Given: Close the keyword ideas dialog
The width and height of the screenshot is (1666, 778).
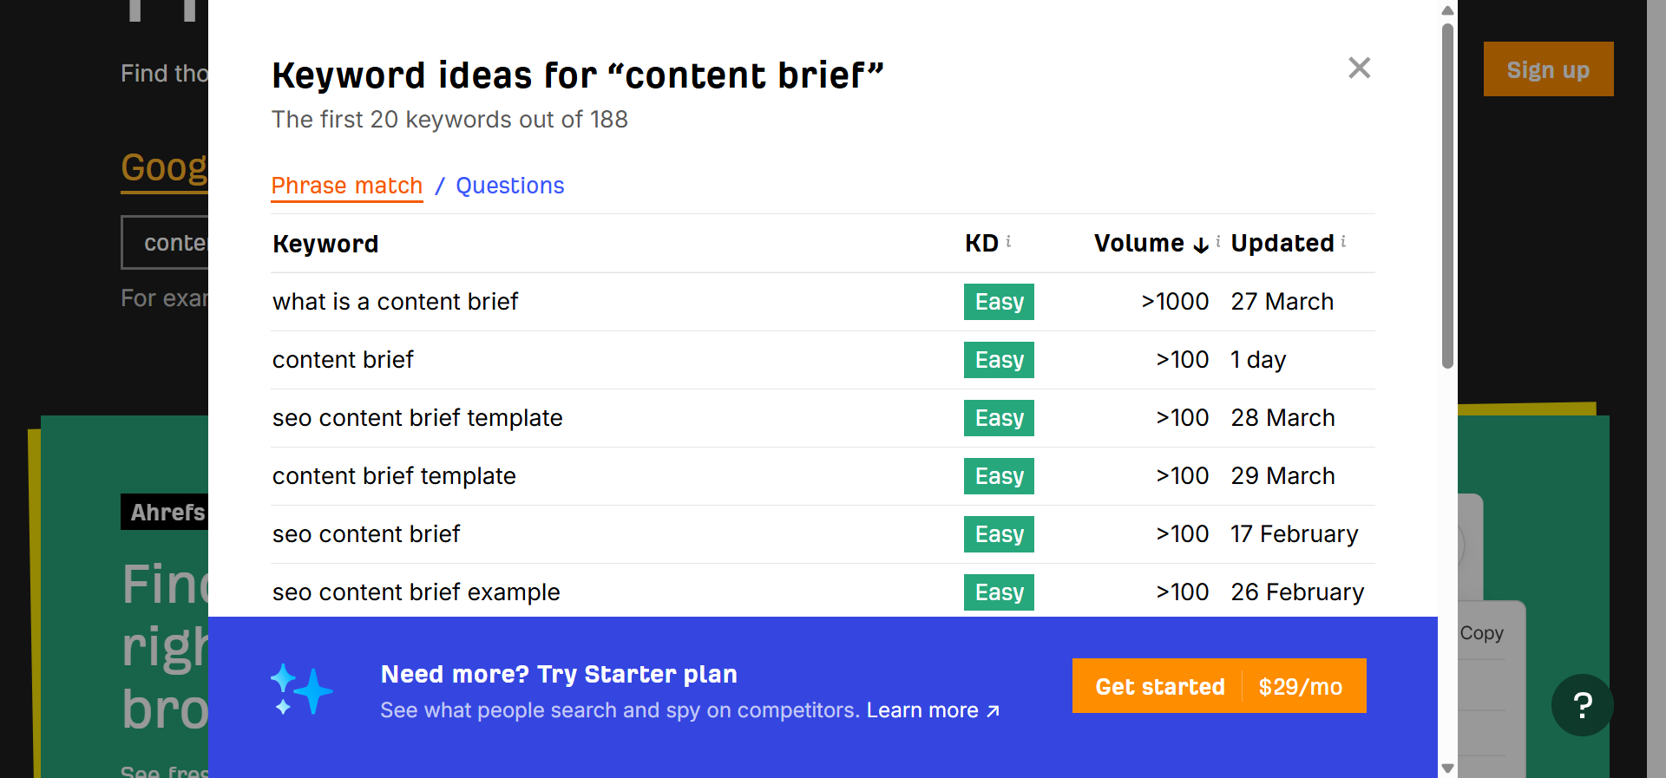Looking at the screenshot, I should [1359, 69].
